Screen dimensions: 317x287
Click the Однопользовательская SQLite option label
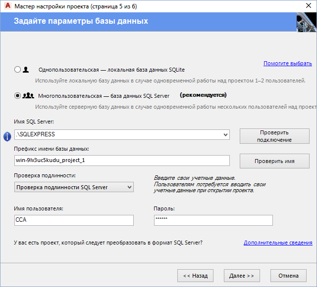pos(111,70)
